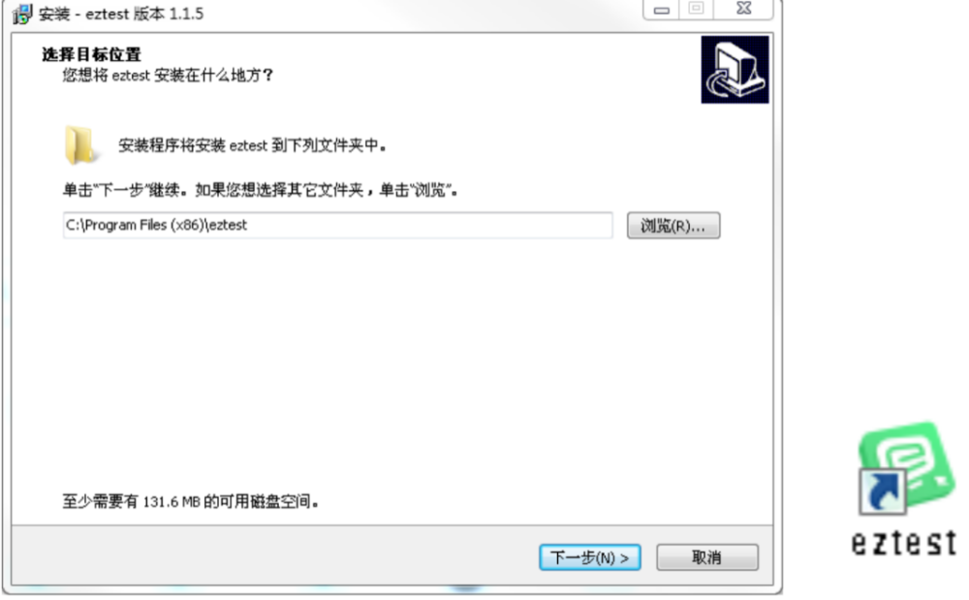The image size is (969, 600).
Task: Click the yellow folder icon
Action: (80, 145)
